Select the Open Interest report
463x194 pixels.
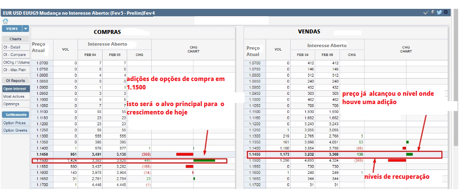[x=16, y=88]
